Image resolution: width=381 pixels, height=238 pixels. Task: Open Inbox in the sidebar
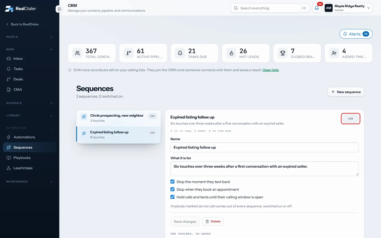[x=30, y=59]
